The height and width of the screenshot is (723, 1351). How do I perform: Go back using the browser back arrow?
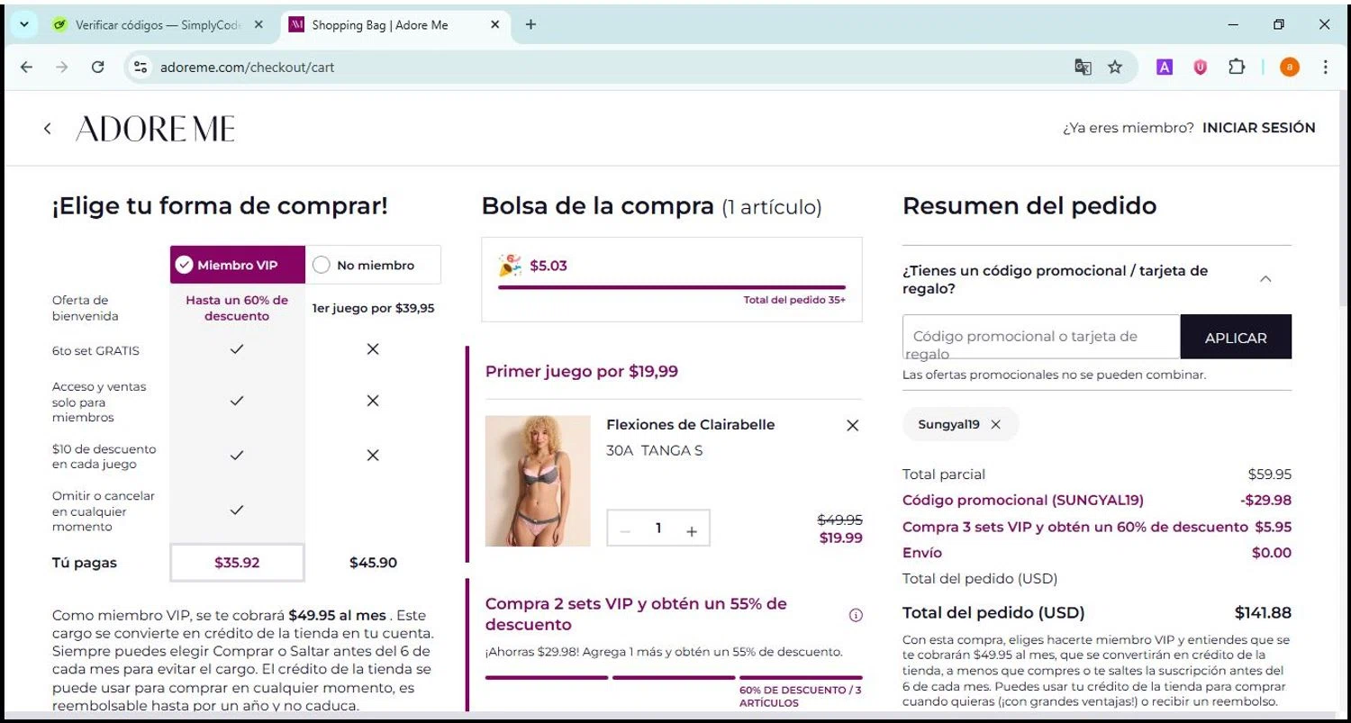(26, 67)
